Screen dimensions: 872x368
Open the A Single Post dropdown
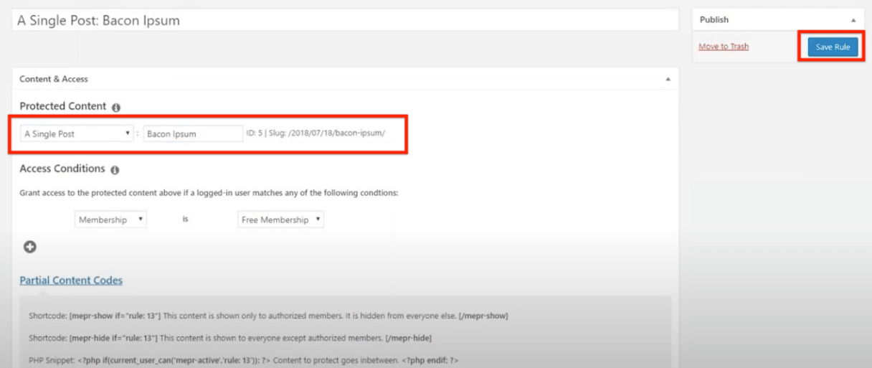[x=76, y=133]
